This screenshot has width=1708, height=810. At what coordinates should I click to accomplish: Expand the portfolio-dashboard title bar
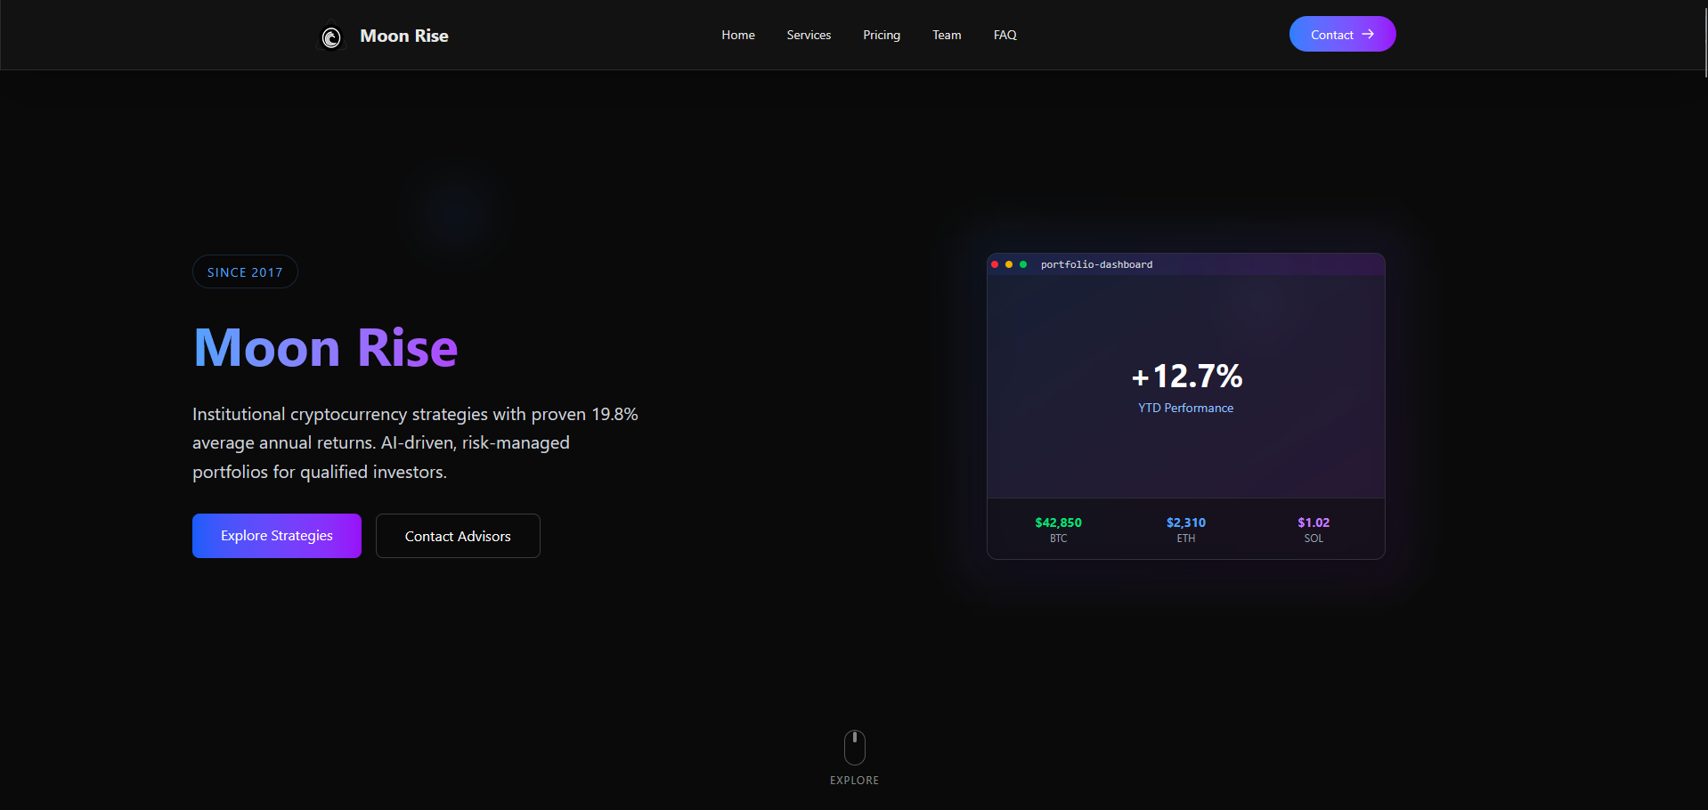pyautogui.click(x=1096, y=264)
